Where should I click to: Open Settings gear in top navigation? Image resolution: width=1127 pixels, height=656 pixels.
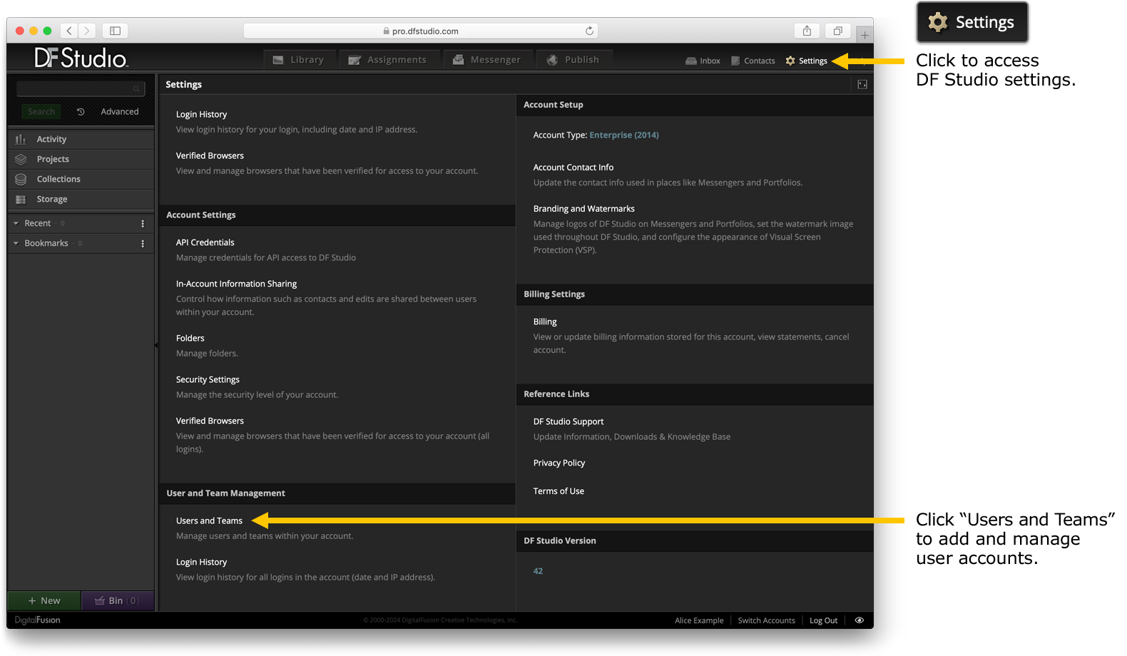(790, 61)
